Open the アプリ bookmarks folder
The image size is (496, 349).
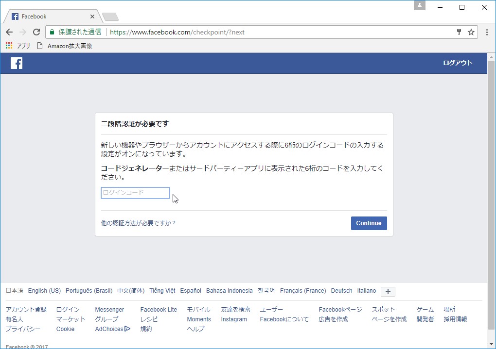pyautogui.click(x=22, y=45)
